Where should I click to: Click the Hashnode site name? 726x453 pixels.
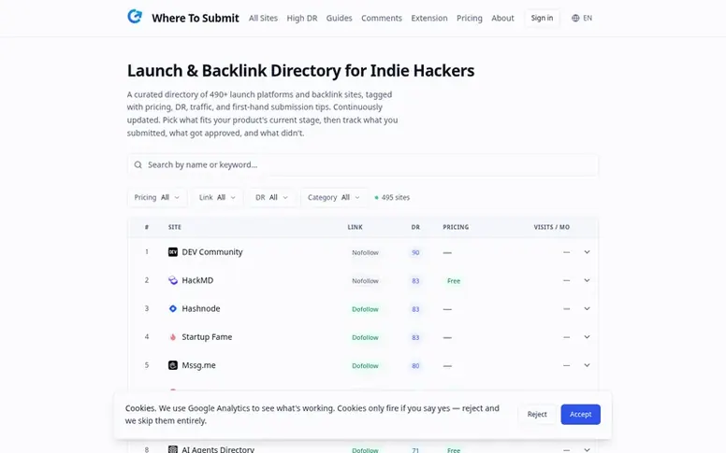pyautogui.click(x=201, y=308)
